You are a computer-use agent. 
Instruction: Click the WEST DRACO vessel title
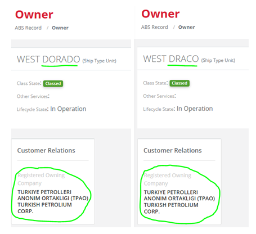coord(171,59)
